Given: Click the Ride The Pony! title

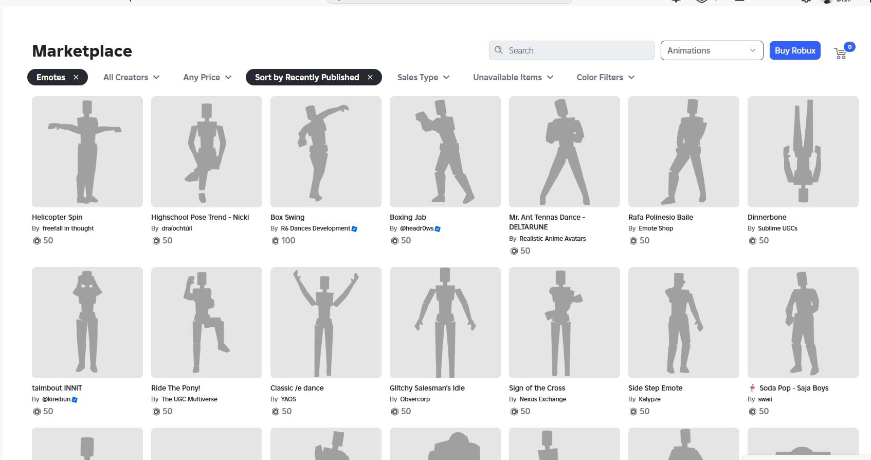Looking at the screenshot, I should point(176,388).
